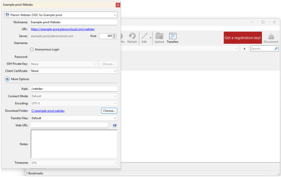281x177 pixels.
Task: Click the Port number field
Action: [106, 36]
